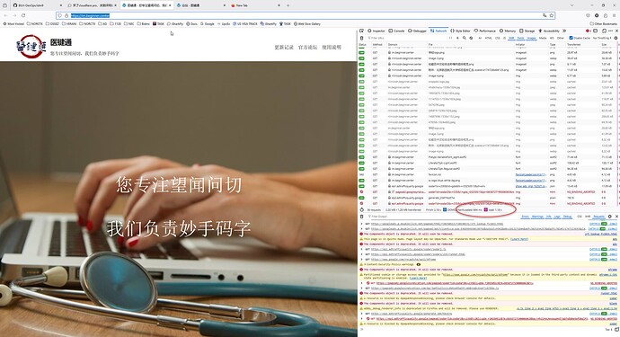Screen dimensions: 620x337
Task: Open the No Throttling dropdown
Action: [x=602, y=38]
